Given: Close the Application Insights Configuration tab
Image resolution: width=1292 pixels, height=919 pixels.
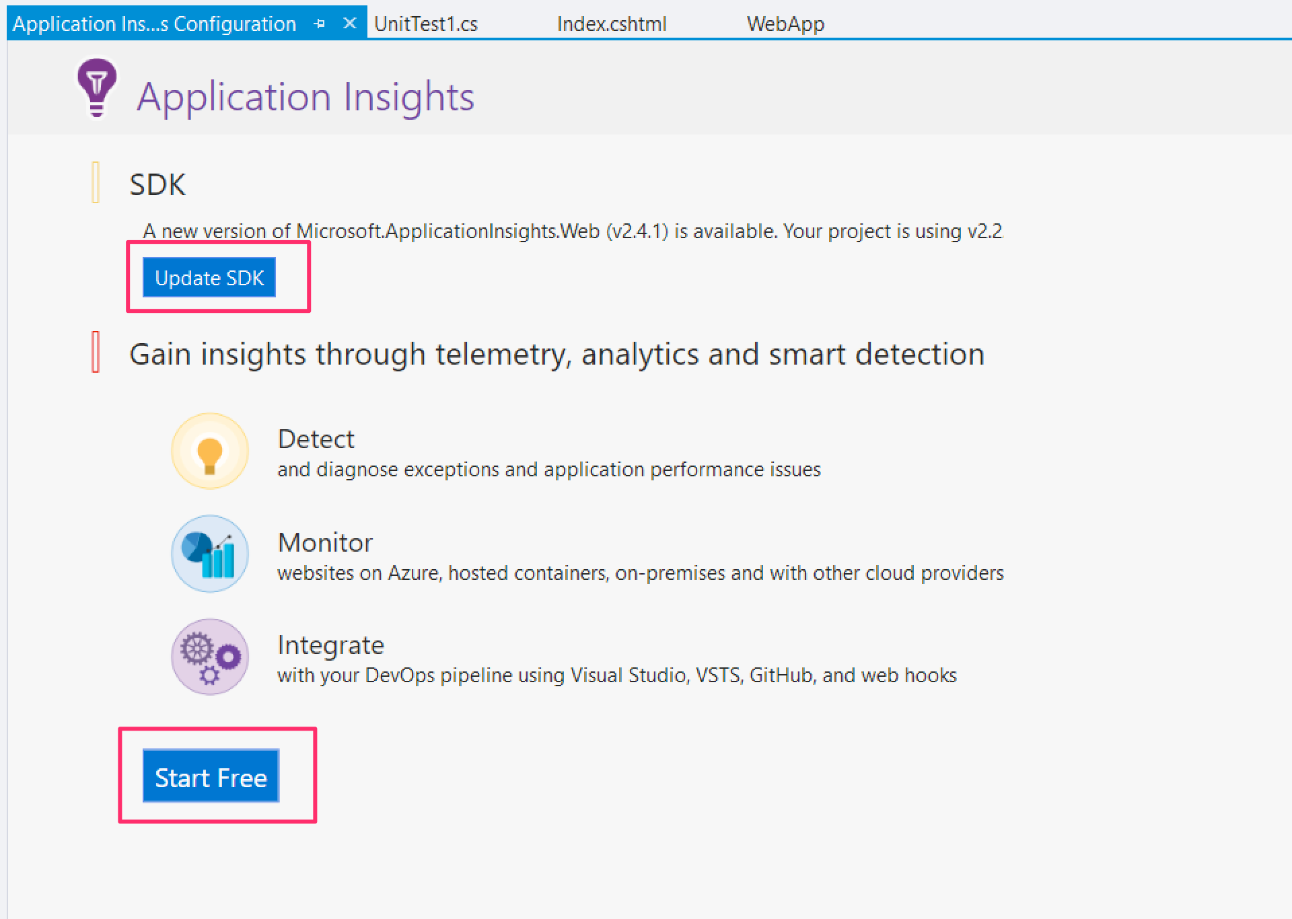Looking at the screenshot, I should pos(349,24).
